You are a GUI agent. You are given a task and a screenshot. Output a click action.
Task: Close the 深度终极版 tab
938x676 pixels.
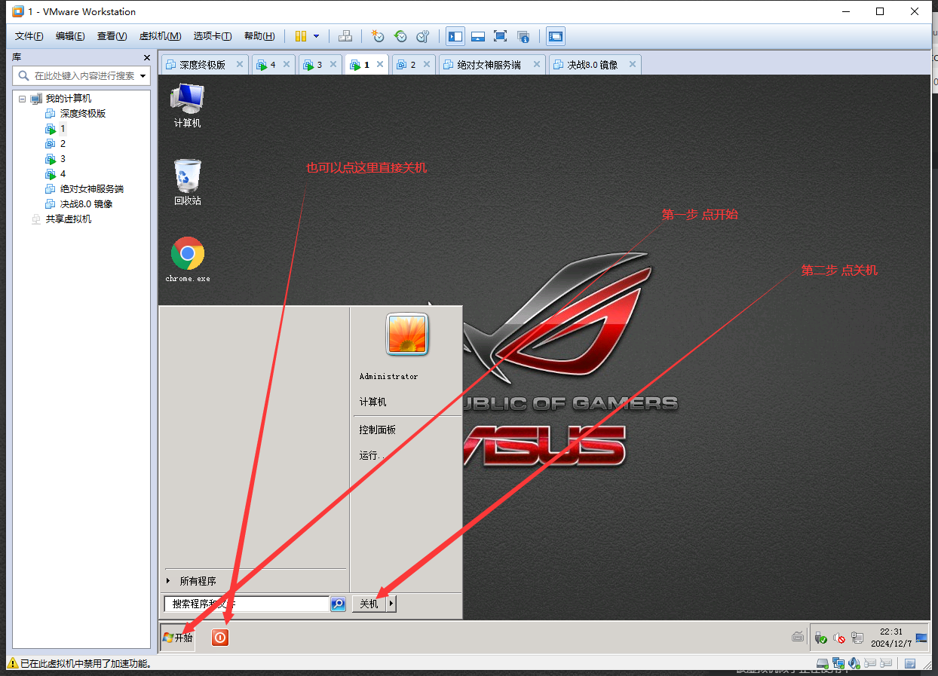click(240, 65)
